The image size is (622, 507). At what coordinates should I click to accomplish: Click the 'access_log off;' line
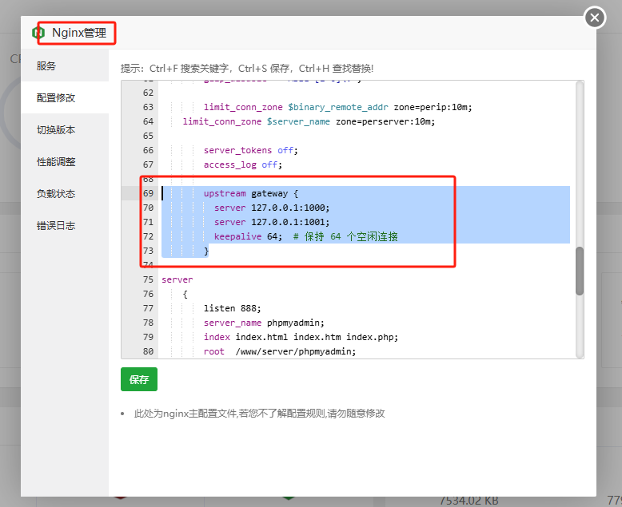coord(243,164)
